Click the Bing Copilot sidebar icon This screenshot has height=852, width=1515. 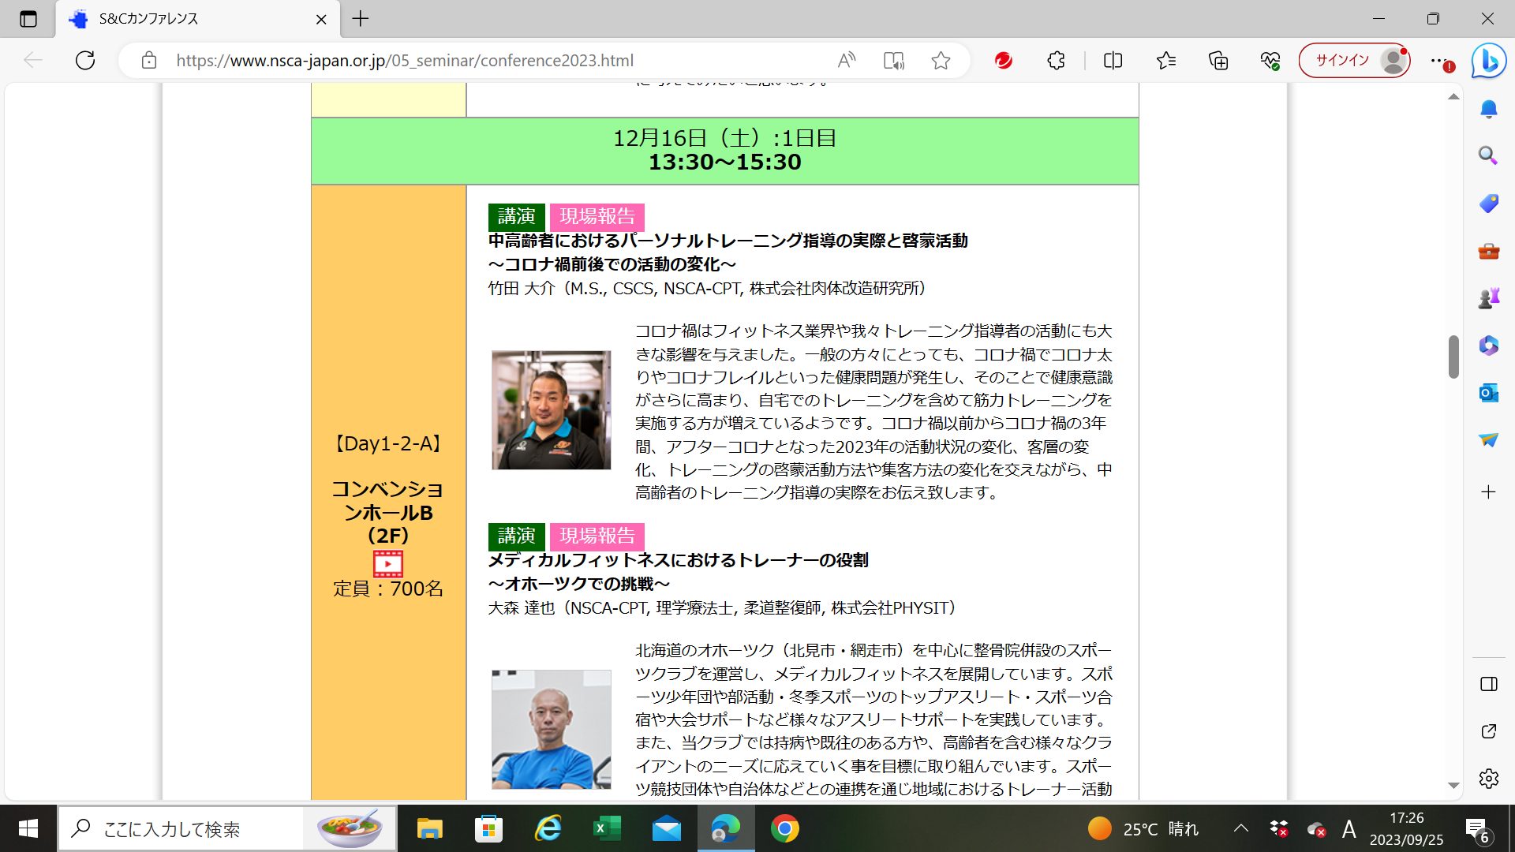1488,61
